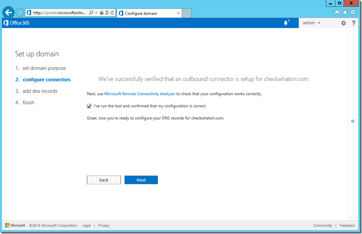
Task: Open Office 365 settings gear
Action: click(344, 23)
